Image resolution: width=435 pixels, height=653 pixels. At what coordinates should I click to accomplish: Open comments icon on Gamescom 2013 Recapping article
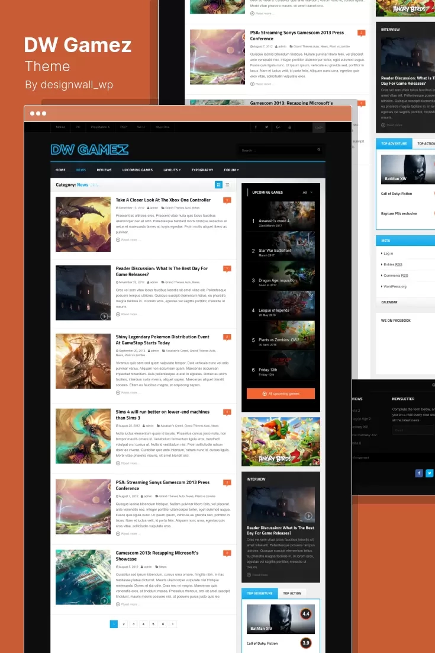pyautogui.click(x=227, y=553)
